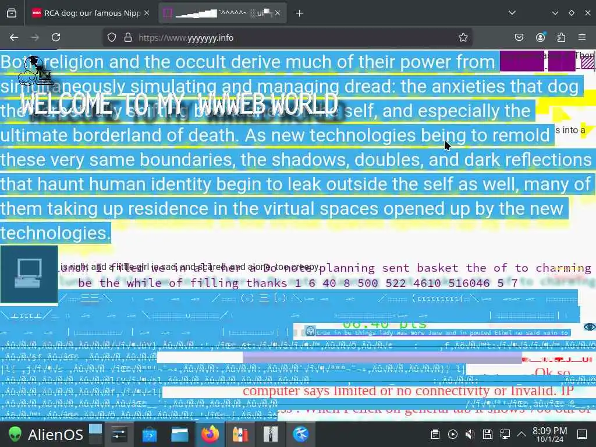The height and width of the screenshot is (447, 596).
Task: Click the small ghost icon before 'true in be'
Action: point(310,331)
